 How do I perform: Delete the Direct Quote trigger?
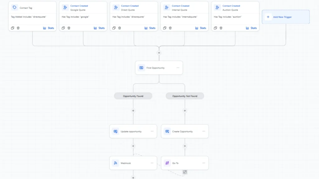tap(119, 28)
